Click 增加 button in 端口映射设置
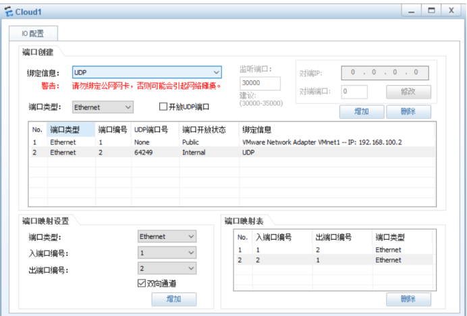 click(x=174, y=299)
